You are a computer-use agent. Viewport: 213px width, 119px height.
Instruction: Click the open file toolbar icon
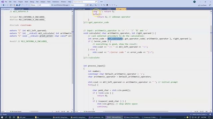pos(14,5)
